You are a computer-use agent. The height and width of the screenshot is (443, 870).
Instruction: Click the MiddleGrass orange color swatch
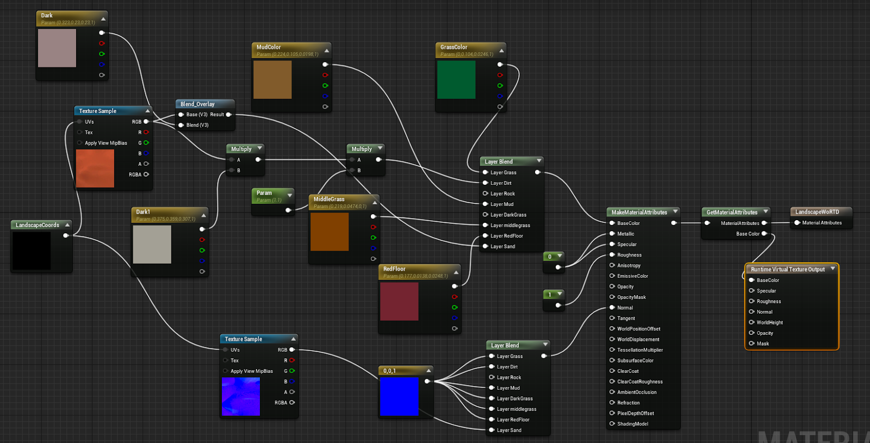330,232
